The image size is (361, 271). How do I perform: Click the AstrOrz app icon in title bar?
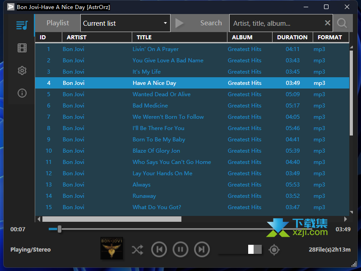(x=10, y=7)
